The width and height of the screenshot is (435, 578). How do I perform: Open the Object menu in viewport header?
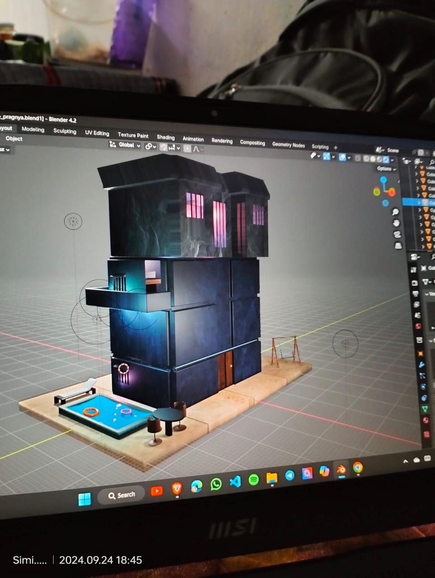(14, 139)
